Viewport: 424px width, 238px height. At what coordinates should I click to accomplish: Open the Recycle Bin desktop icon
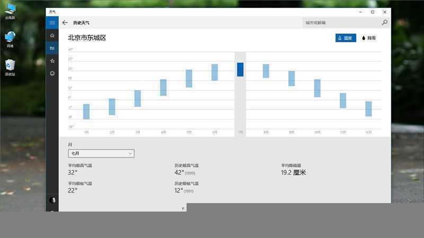(10, 68)
